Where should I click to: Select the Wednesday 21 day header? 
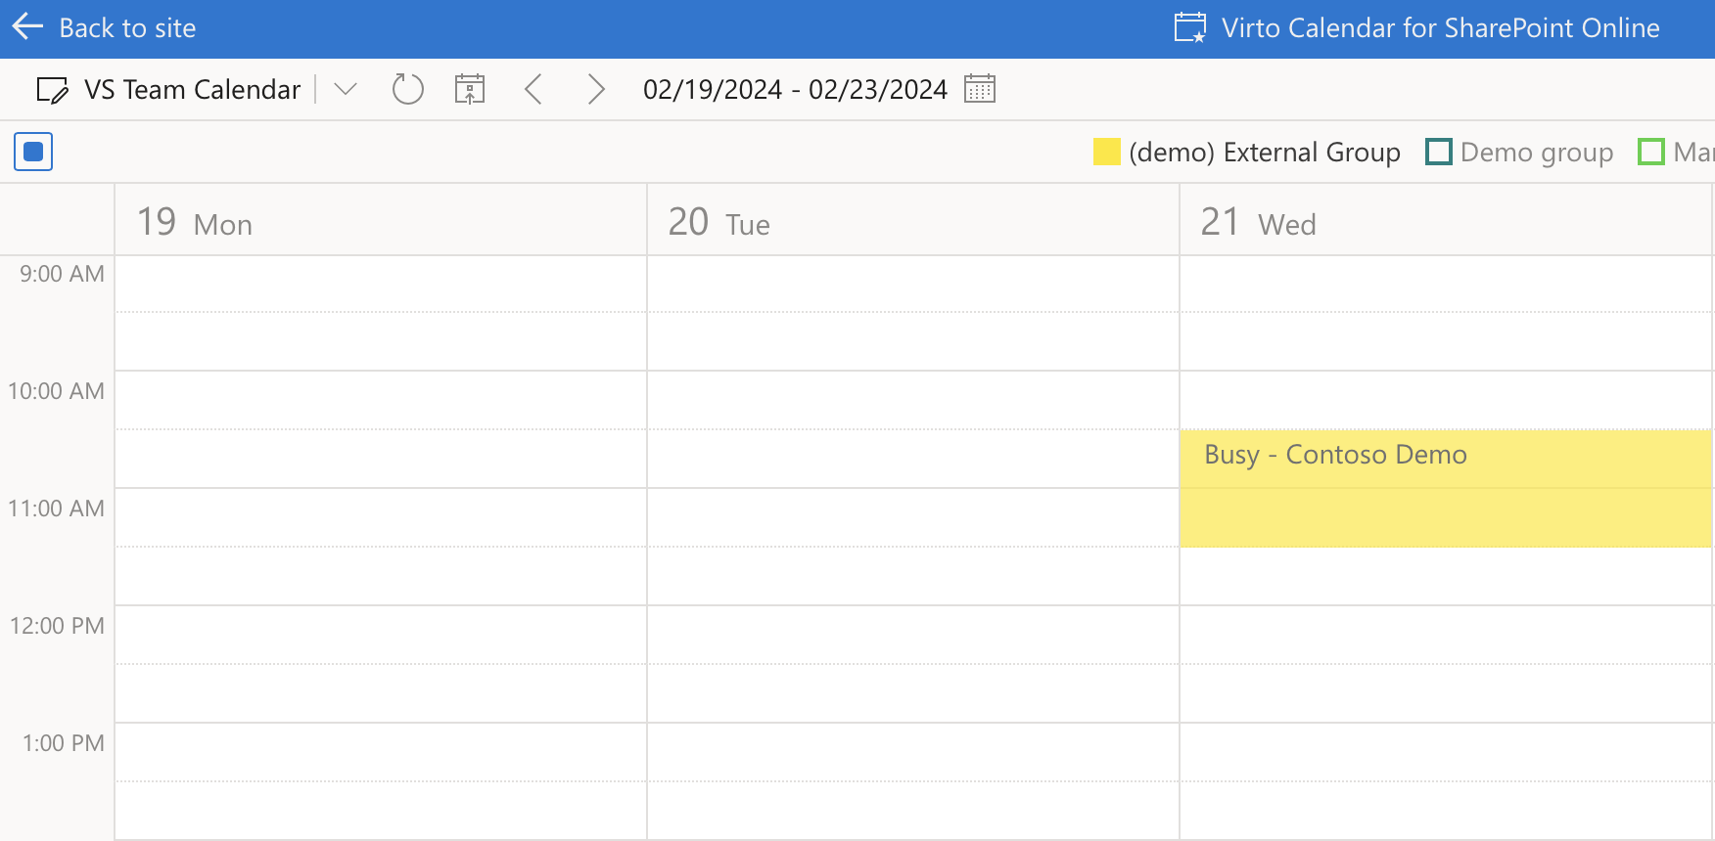tap(1258, 222)
